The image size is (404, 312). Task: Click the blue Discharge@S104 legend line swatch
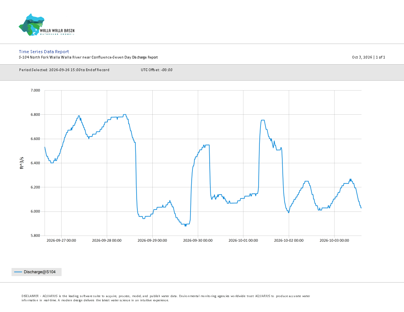(18, 272)
